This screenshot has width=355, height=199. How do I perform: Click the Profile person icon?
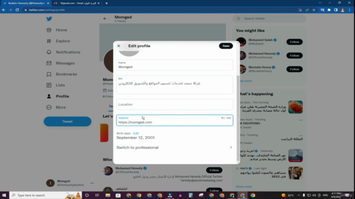tap(49, 96)
